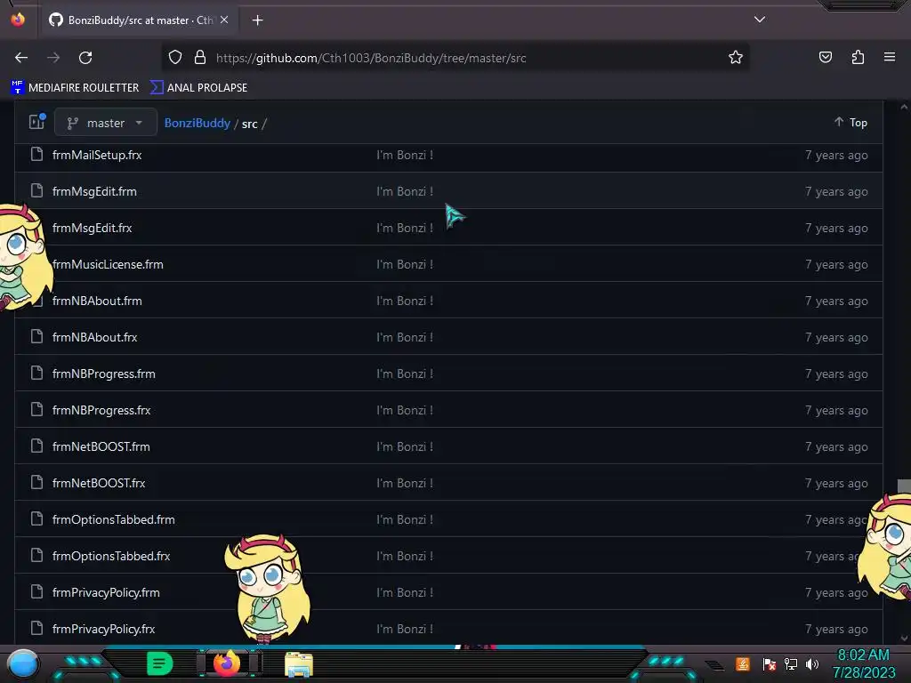
Task: Open file frmOptionsTabbed.frx
Action: click(x=111, y=557)
